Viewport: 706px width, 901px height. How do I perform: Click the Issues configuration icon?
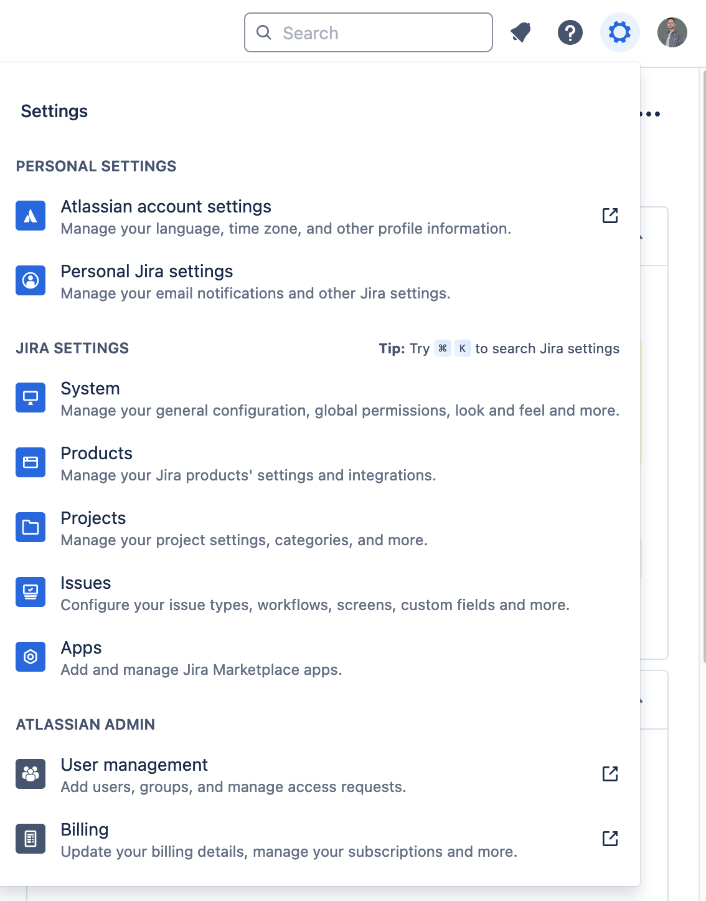coord(30,591)
